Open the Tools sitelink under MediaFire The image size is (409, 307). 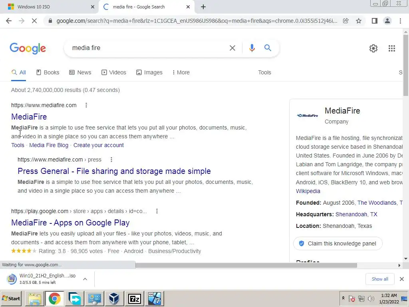pyautogui.click(x=18, y=145)
